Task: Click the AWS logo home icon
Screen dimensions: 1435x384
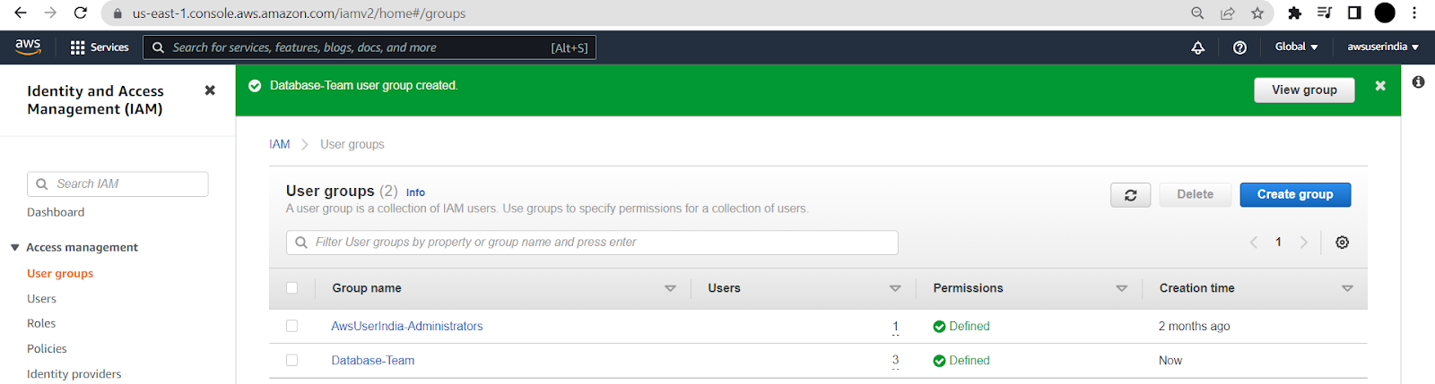Action: (28, 47)
